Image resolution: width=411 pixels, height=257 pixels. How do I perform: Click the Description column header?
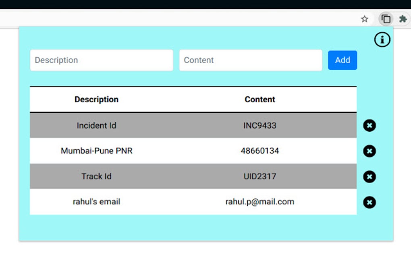(96, 99)
